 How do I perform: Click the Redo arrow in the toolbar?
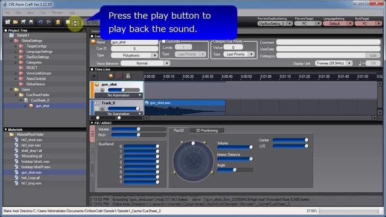coord(48,22)
